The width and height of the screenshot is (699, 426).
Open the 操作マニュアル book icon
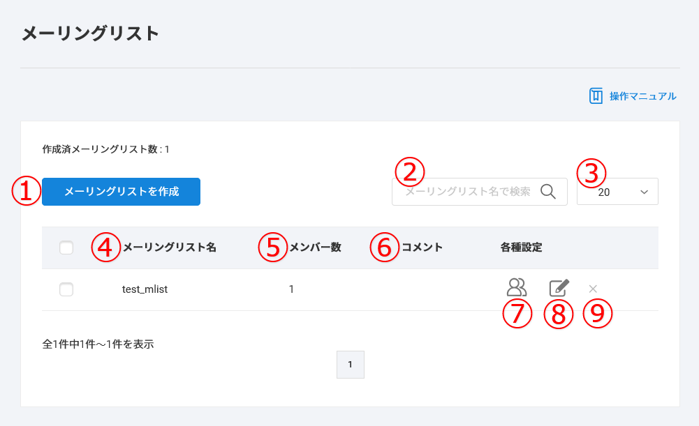tap(596, 96)
